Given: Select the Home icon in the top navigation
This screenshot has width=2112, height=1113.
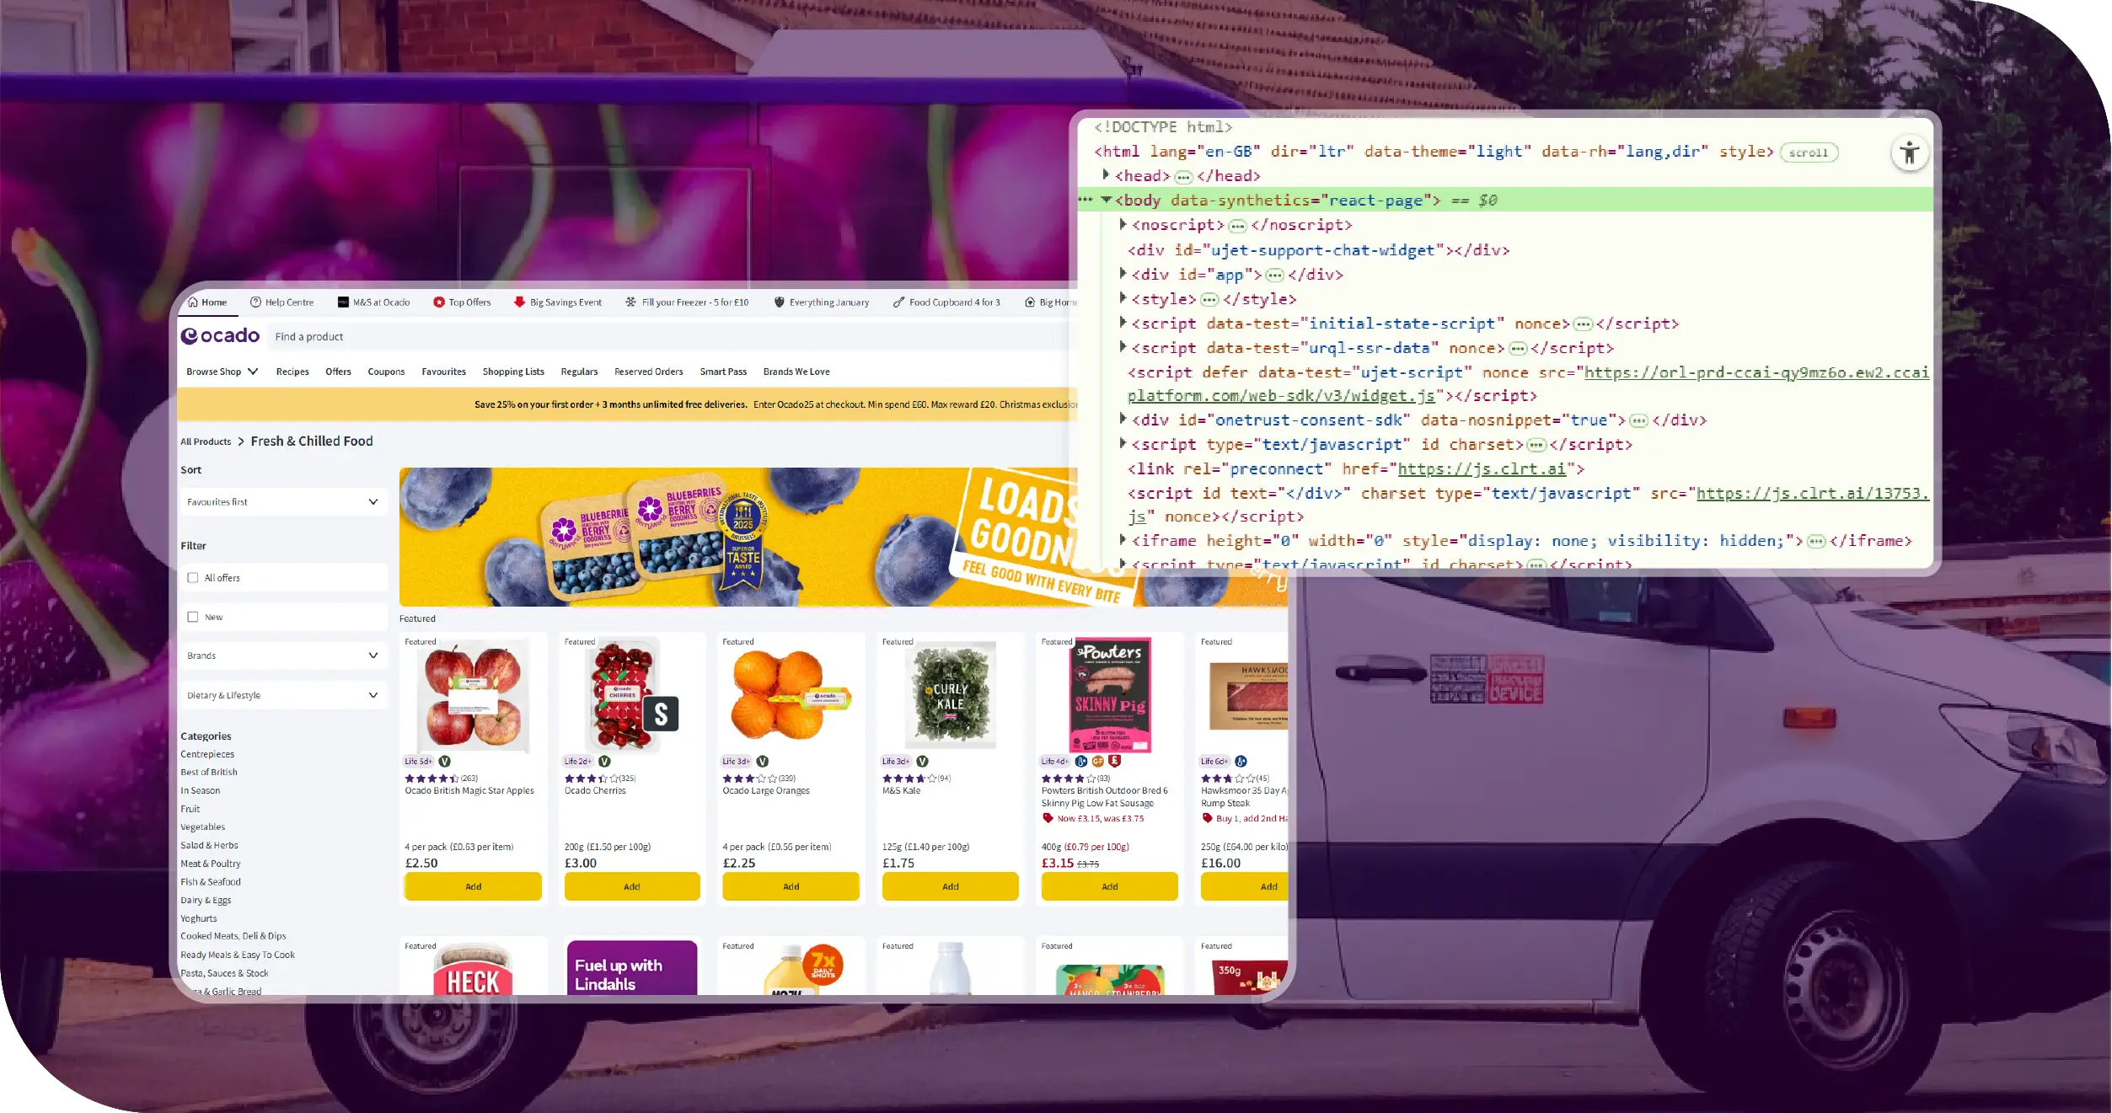Looking at the screenshot, I should (196, 302).
